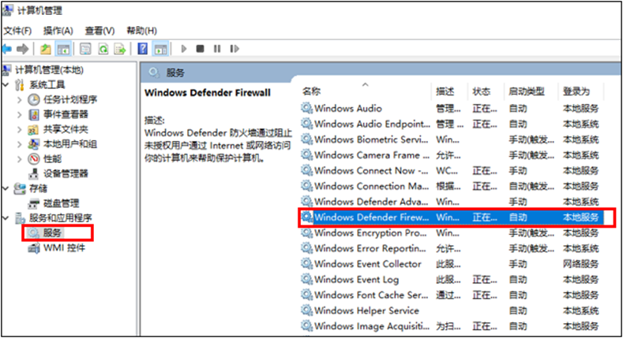Open the 操作(A) menu

(x=58, y=30)
